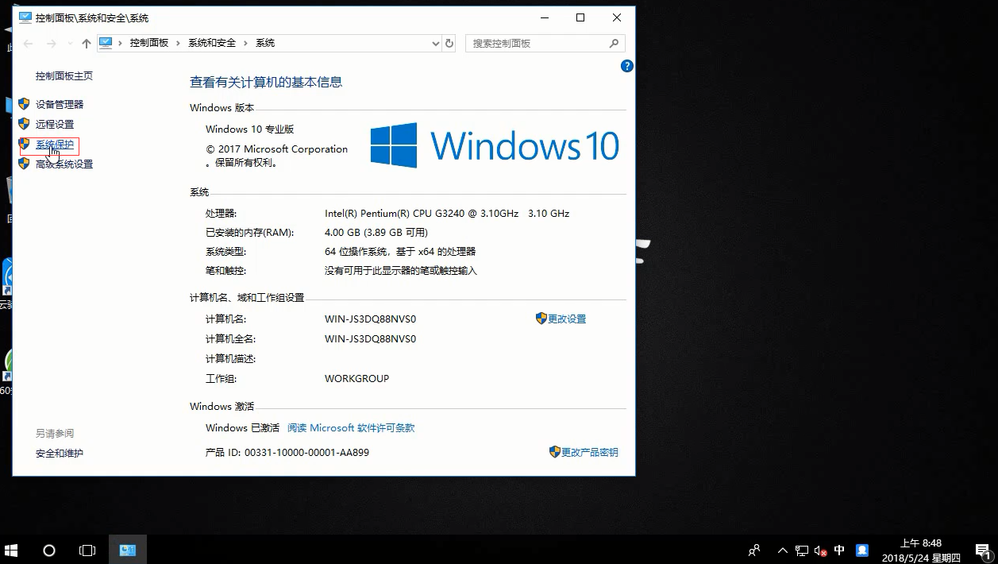Click the search magnifier icon
The height and width of the screenshot is (564, 998).
pyautogui.click(x=614, y=44)
